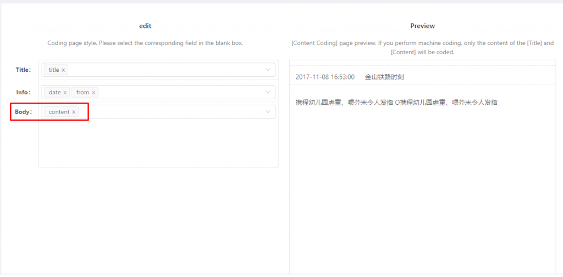Select the "from" tag in the Info field
Screen dimensions: 563x277
(82, 92)
